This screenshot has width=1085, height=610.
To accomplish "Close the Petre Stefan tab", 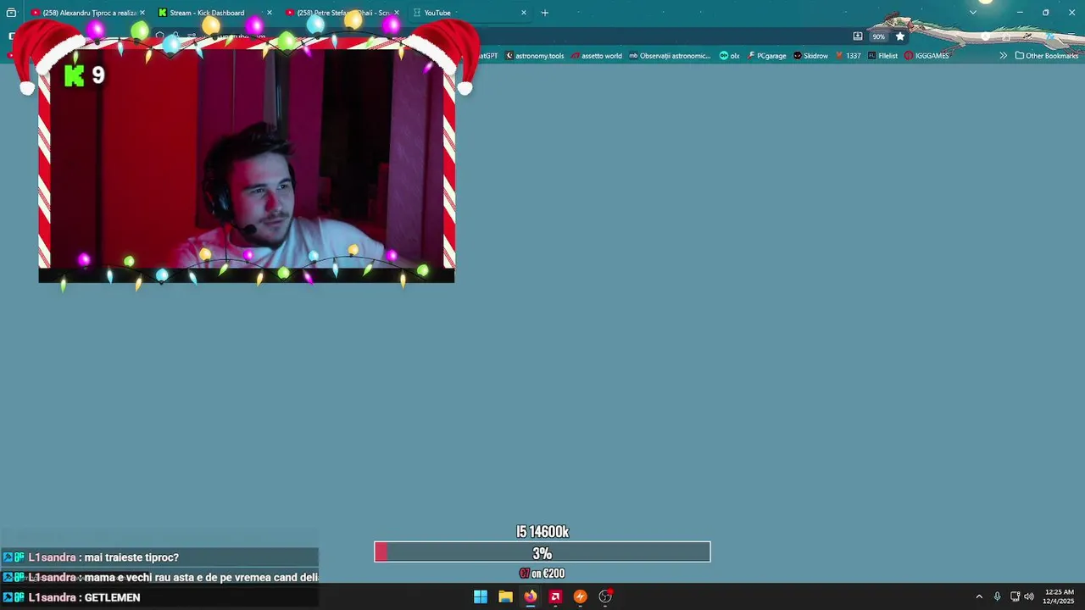I will click(396, 13).
